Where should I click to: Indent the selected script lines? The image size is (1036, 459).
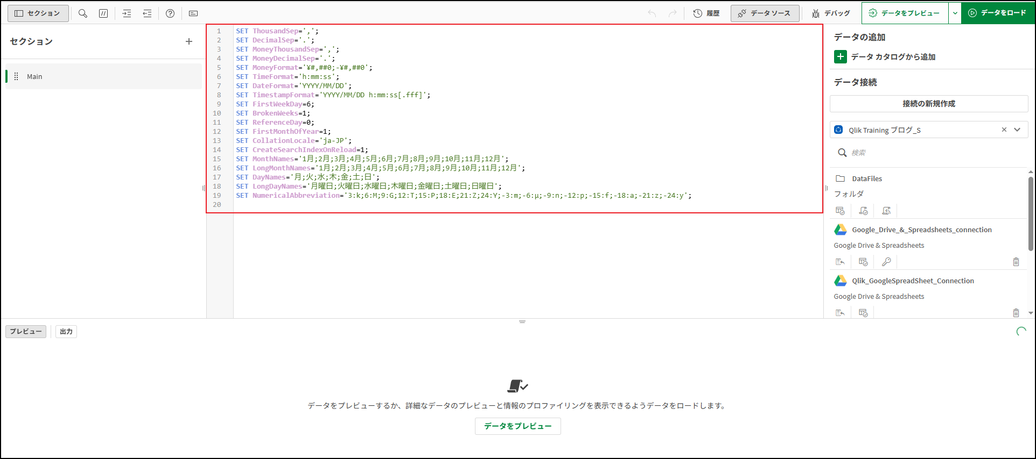[127, 13]
